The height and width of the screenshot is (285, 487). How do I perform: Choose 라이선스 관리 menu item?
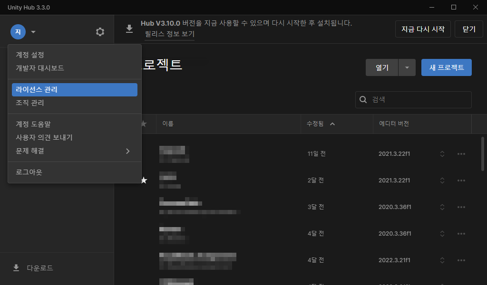coord(75,90)
